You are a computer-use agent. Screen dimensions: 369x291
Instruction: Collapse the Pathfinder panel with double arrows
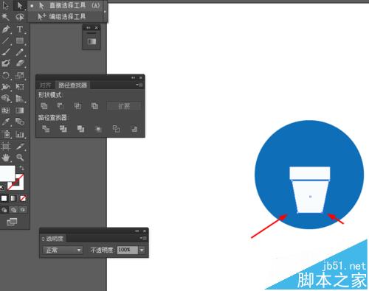point(133,78)
